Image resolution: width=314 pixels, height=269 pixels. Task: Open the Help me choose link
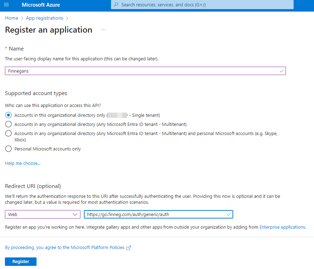23,163
